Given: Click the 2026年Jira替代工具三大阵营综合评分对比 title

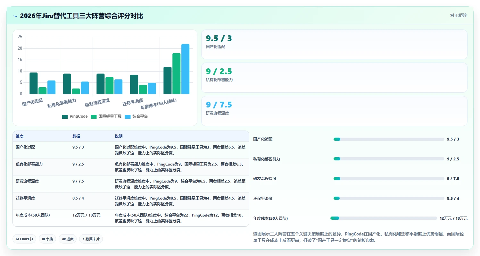Looking at the screenshot, I should (81, 16).
